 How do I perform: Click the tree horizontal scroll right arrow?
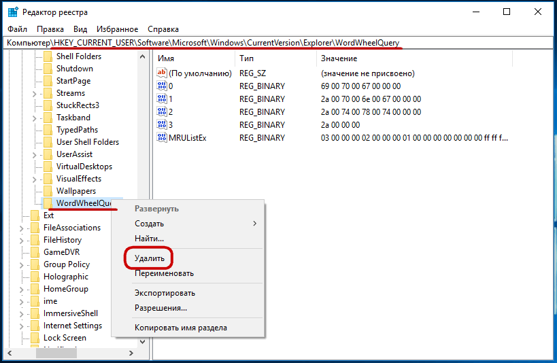click(131, 353)
